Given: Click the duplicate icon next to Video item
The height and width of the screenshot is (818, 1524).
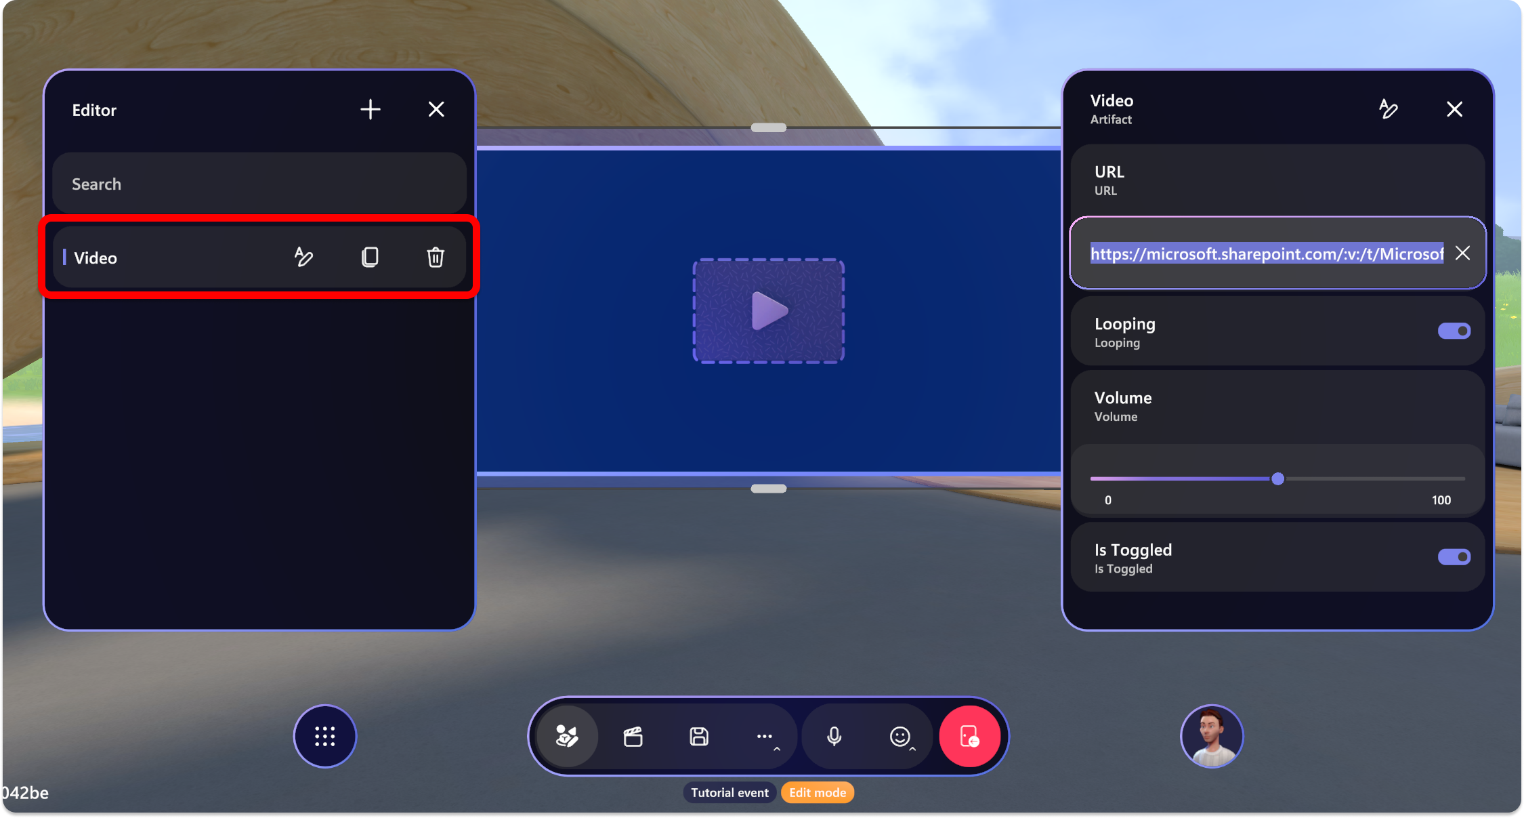Looking at the screenshot, I should click(x=369, y=256).
